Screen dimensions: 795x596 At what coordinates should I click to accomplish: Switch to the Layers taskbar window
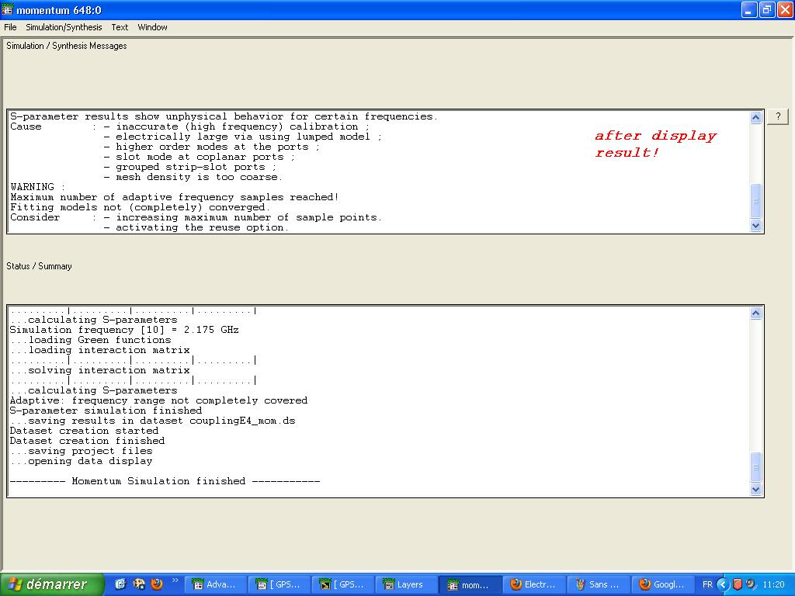pos(405,585)
